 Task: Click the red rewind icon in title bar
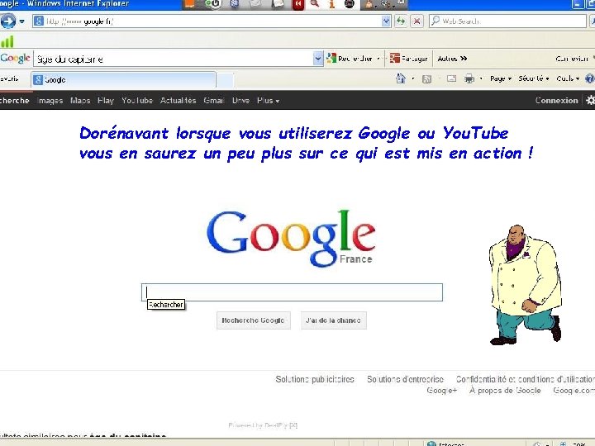coord(298,4)
